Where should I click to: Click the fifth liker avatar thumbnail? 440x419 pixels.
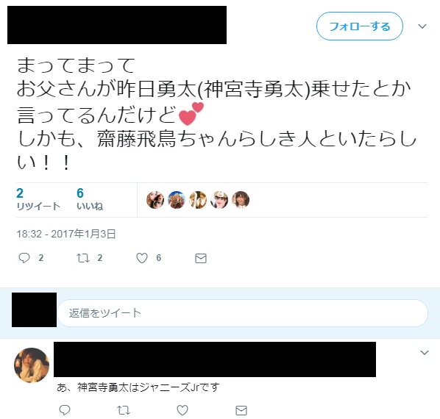point(241,200)
